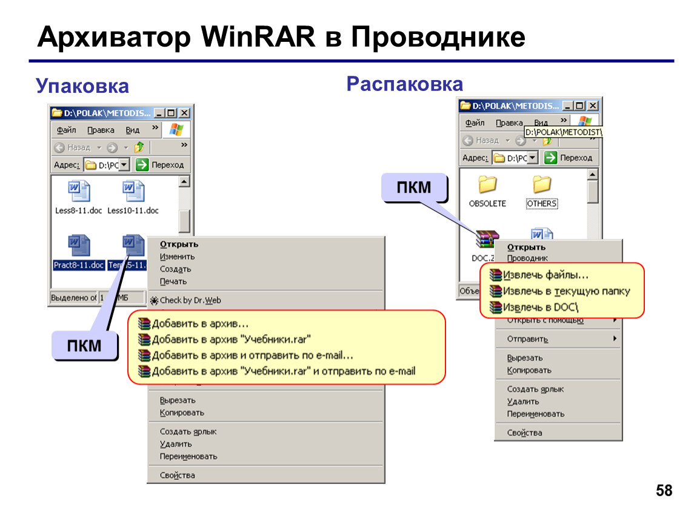The width and height of the screenshot is (697, 524).
Task: Click the scroll up arrow in left file list
Action: 184,181
